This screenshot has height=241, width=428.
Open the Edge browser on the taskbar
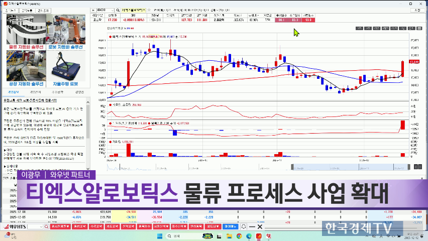(249, 235)
